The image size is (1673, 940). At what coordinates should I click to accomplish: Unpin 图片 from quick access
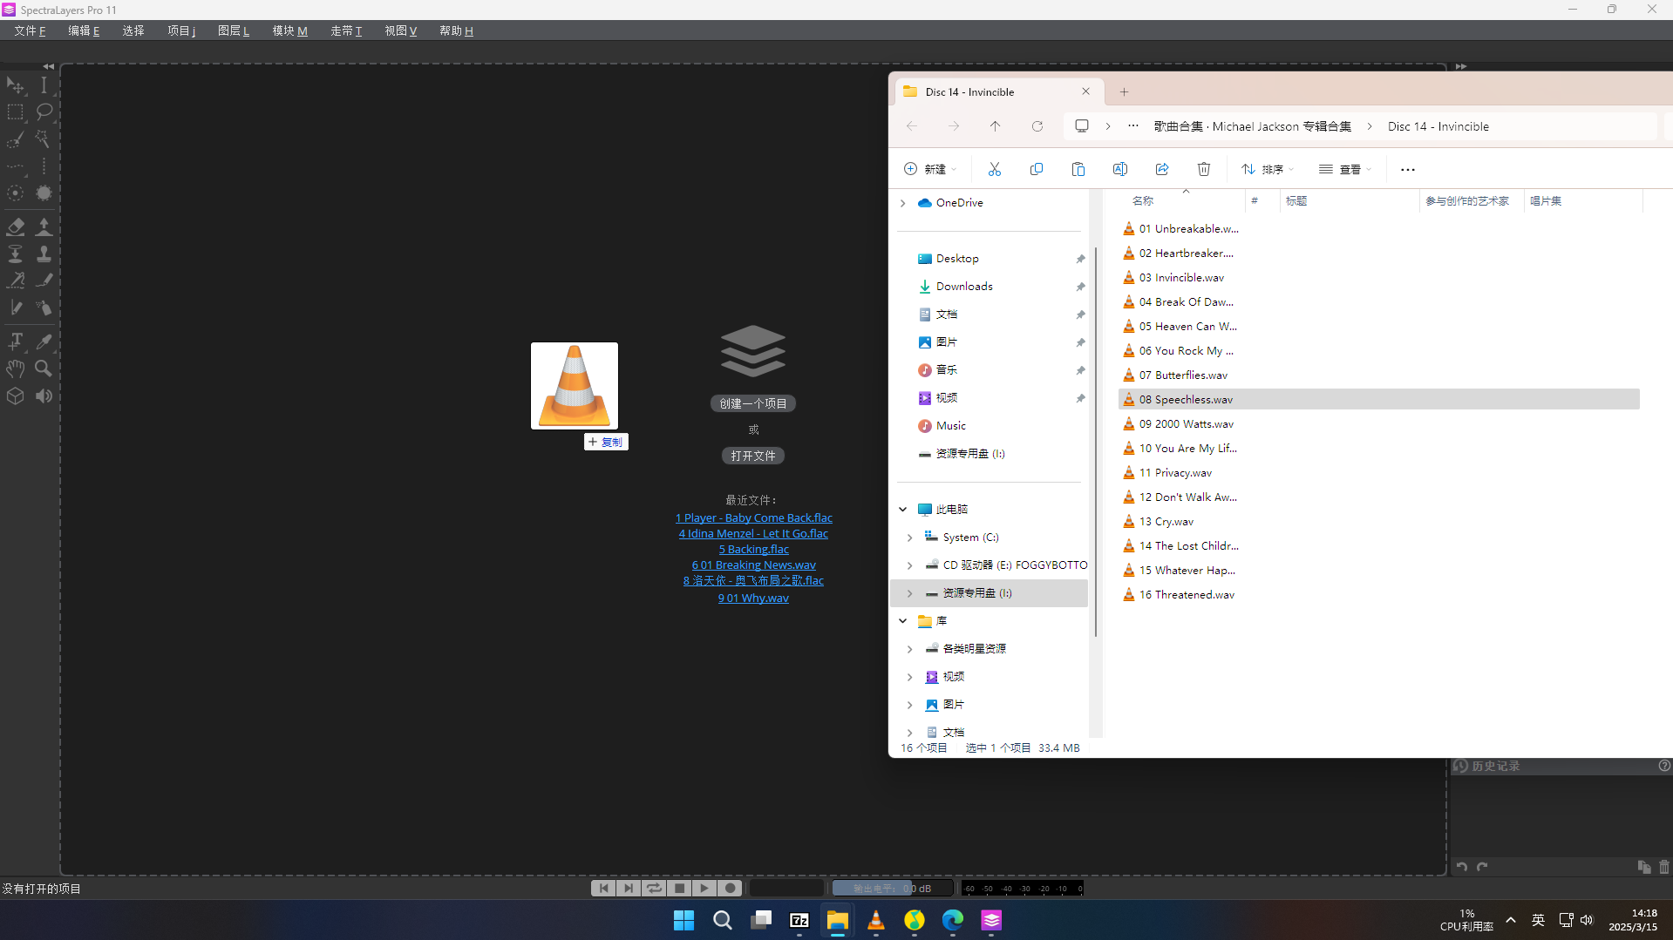(1080, 342)
